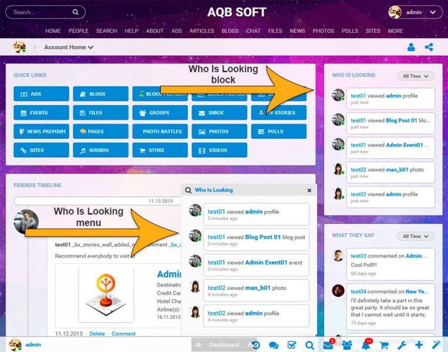Open ARTICLES in main navigation
The image size is (448, 352).
click(x=202, y=31)
